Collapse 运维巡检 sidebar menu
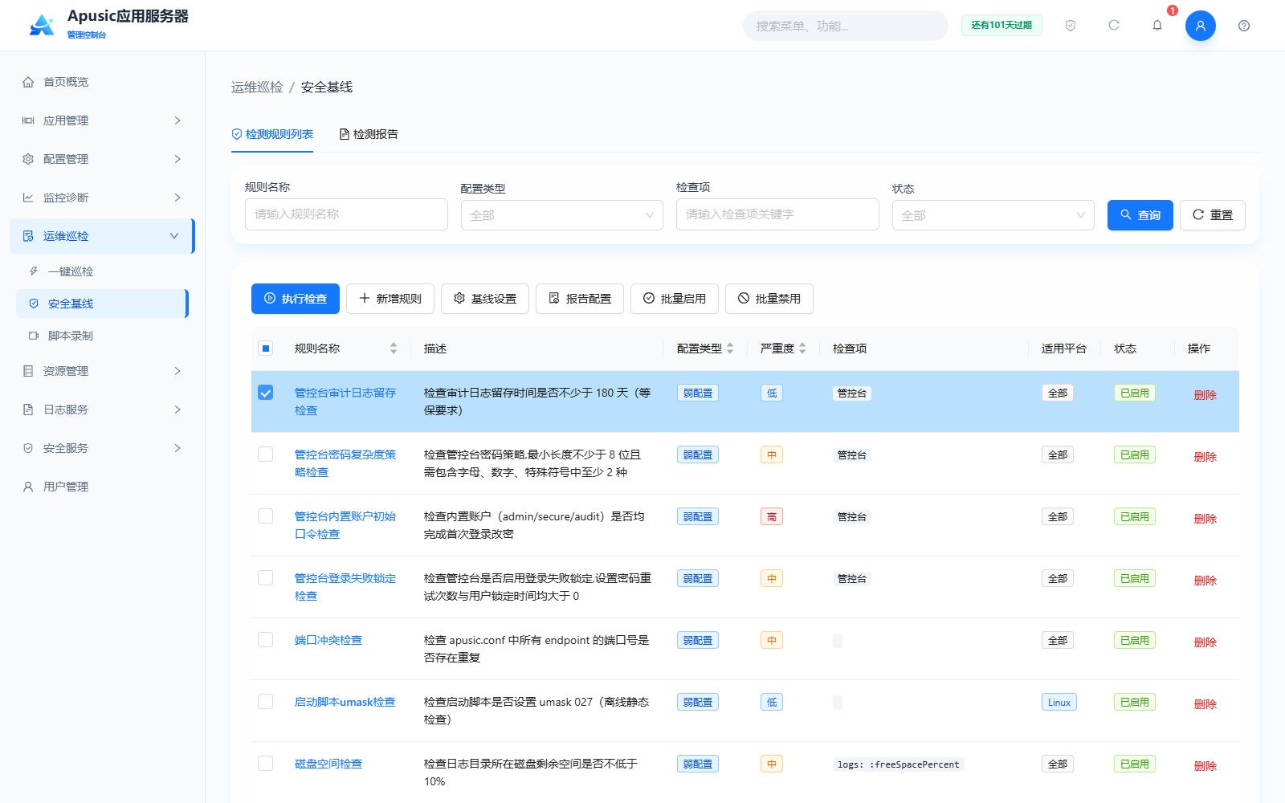Screen dimensions: 1285x803 (102, 236)
